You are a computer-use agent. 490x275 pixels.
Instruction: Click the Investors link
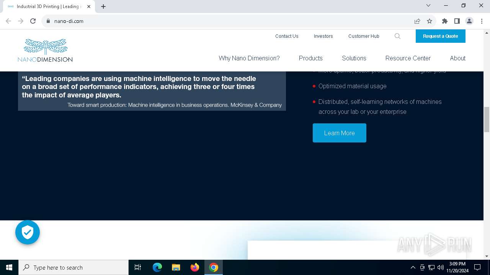(x=323, y=36)
